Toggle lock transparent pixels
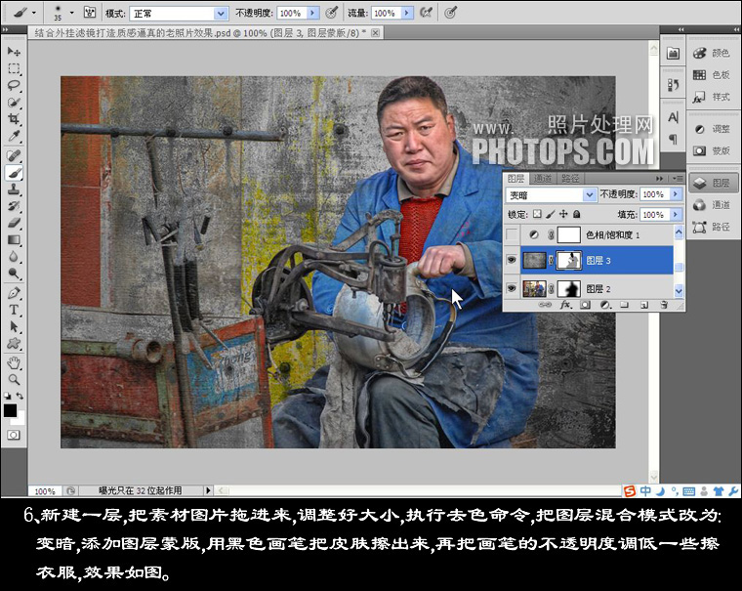 tap(537, 214)
